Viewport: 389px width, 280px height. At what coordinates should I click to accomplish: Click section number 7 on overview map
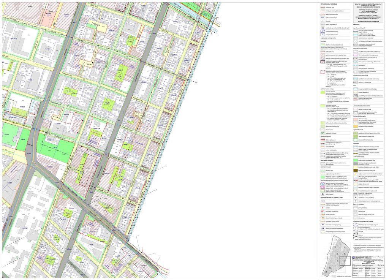click(330, 261)
